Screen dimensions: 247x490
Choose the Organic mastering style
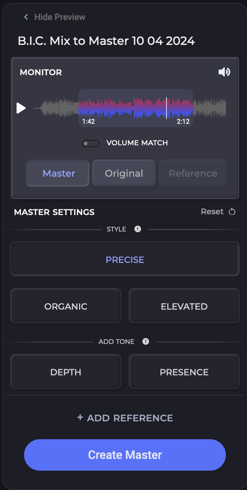[66, 306]
